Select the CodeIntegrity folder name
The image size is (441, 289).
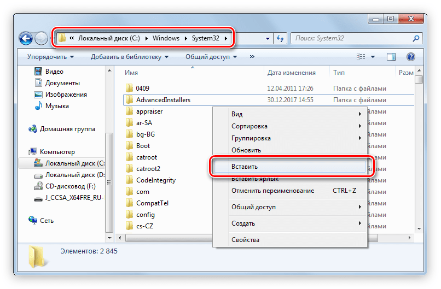156,180
